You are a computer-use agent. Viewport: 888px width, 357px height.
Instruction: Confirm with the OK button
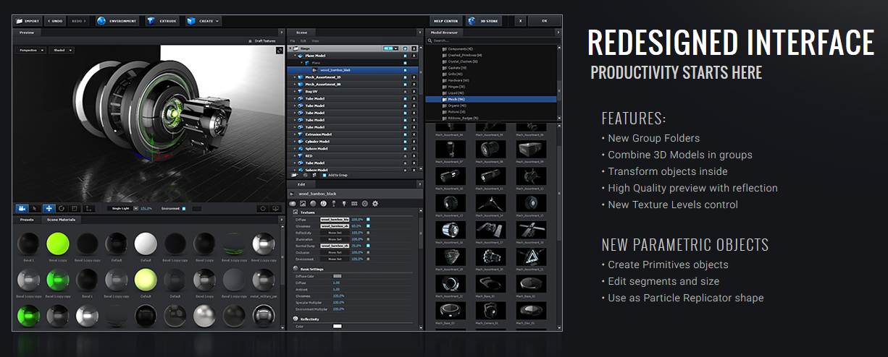pos(544,21)
